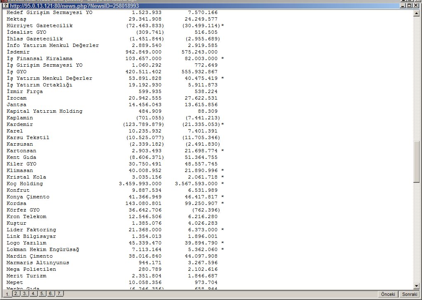This screenshot has width=422, height=300.
Task: Click the vertical scrollbar thumb
Action: pyautogui.click(x=416, y=162)
